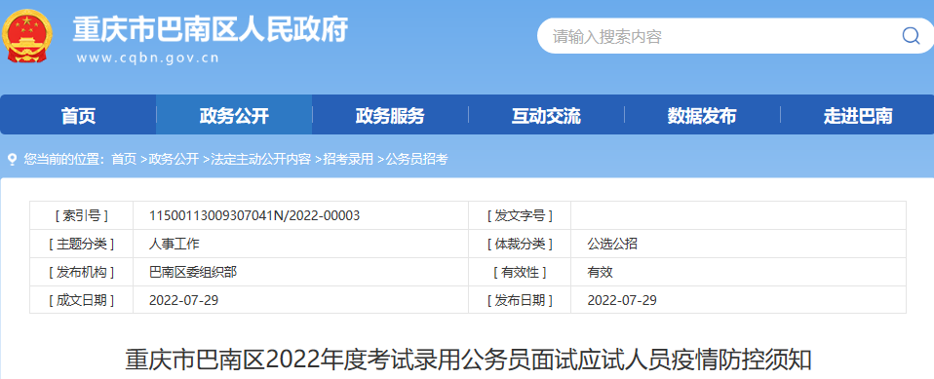Click the 法定主动公开内容 breadcrumb link
934x379 pixels.
pos(261,160)
